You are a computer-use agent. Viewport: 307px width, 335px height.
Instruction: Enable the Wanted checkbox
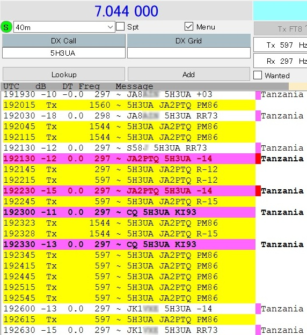tap(258, 75)
